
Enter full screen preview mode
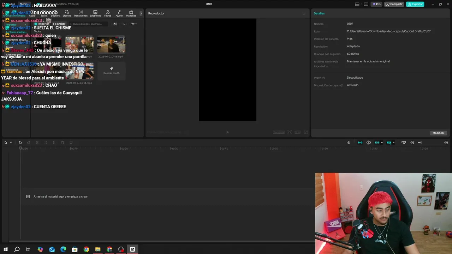[x=306, y=132]
